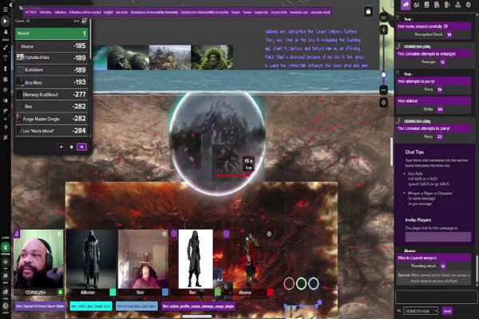
Task: Click Ren: Sword Of Black Flame Strike macro
Action: [40, 306]
